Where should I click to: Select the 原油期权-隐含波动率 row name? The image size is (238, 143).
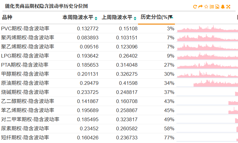[x=25, y=83]
